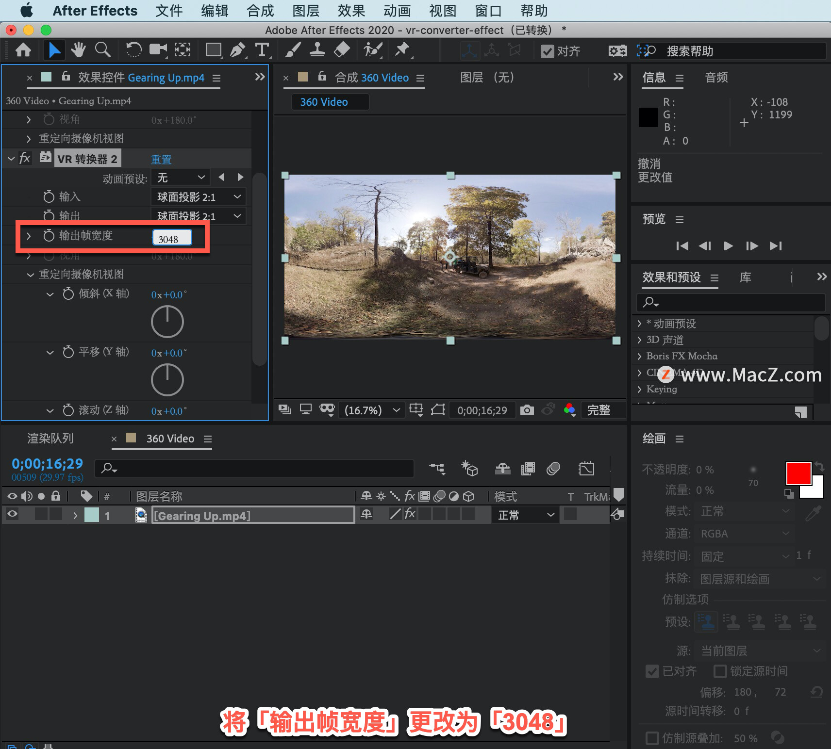Select the Hand tool
This screenshot has width=831, height=749.
78,50
